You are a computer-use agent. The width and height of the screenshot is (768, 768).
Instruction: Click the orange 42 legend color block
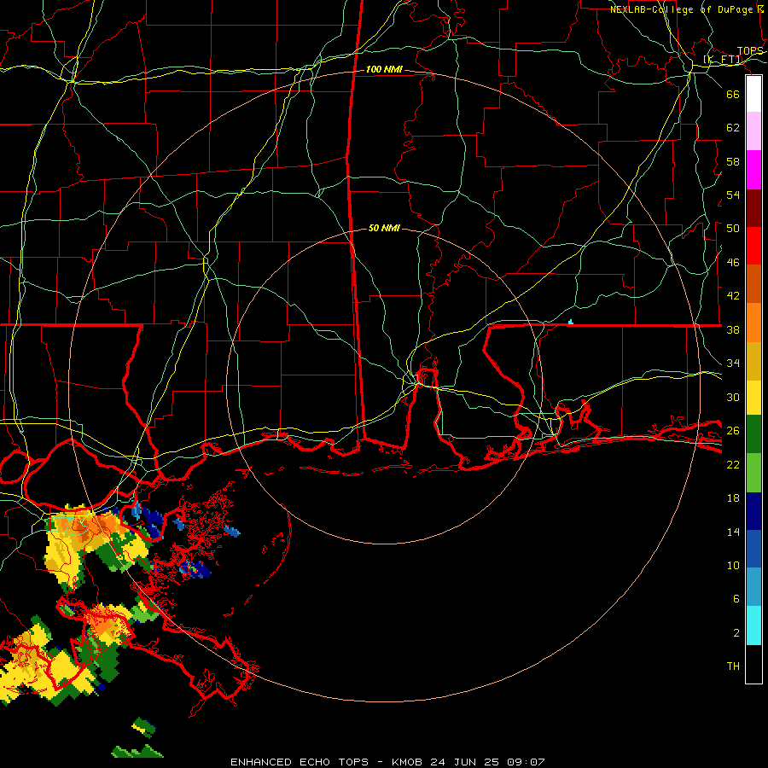(x=753, y=323)
